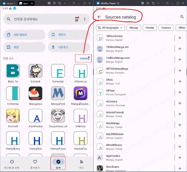Add the 1StKissManga.net source
The height and width of the screenshot is (172, 187).
[x=180, y=49]
